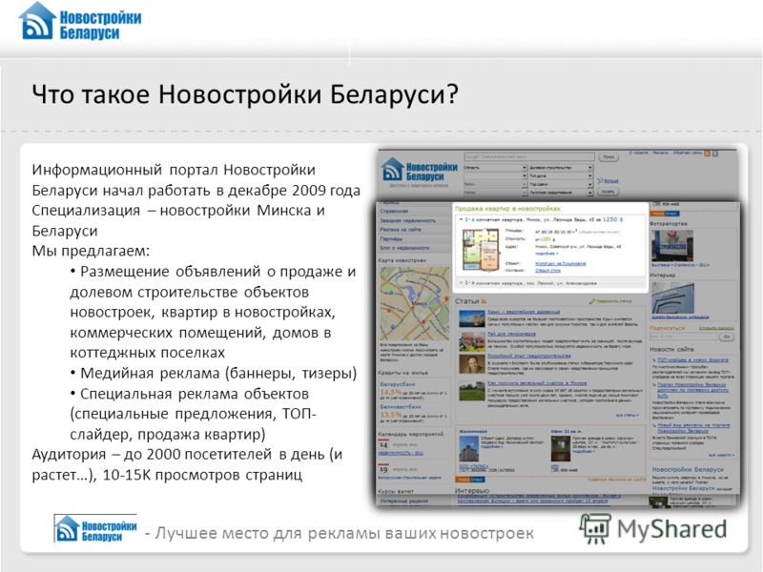Open the elderly couple thumbnail beside Рай для пенсионеров
Image resolution: width=763 pixels, height=572 pixels.
(471, 341)
